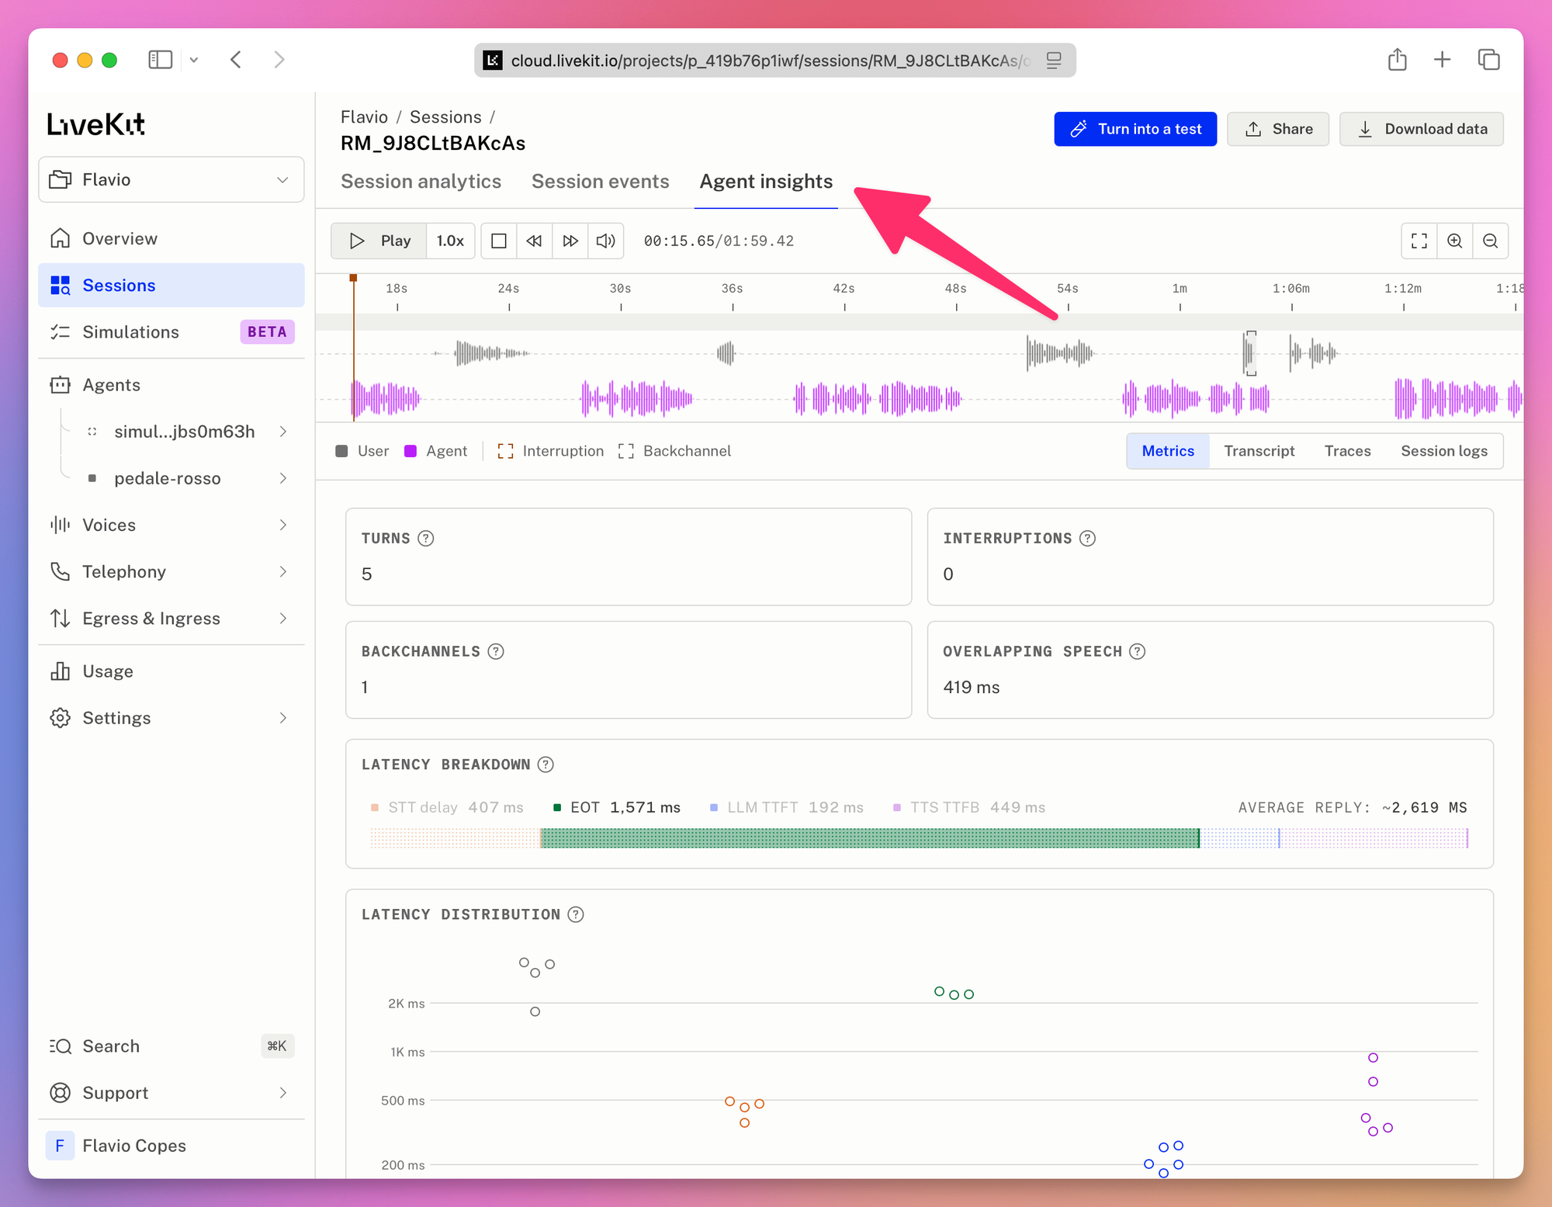Expand the Voices menu chevron
The width and height of the screenshot is (1552, 1207).
click(283, 525)
